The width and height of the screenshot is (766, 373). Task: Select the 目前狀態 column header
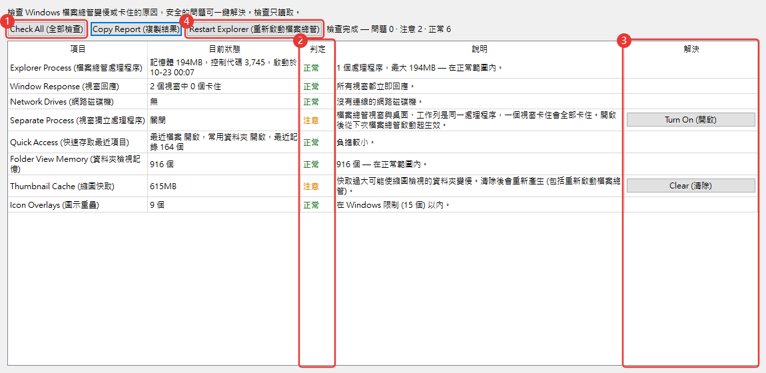pos(224,49)
